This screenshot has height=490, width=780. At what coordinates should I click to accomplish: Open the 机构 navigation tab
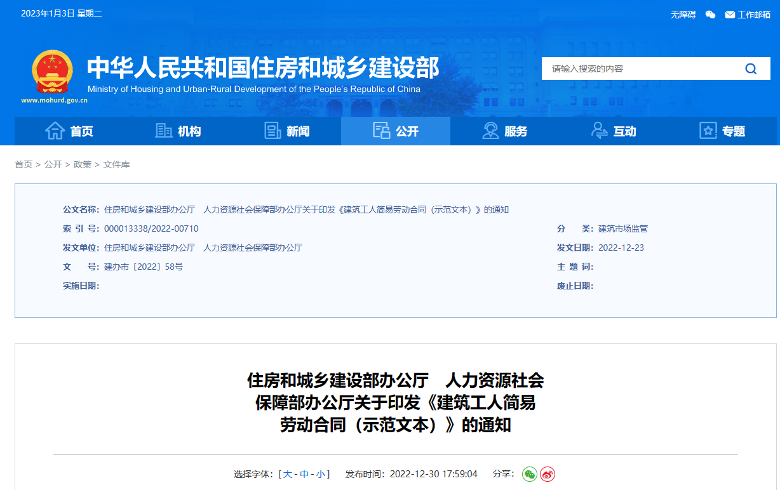pos(178,131)
